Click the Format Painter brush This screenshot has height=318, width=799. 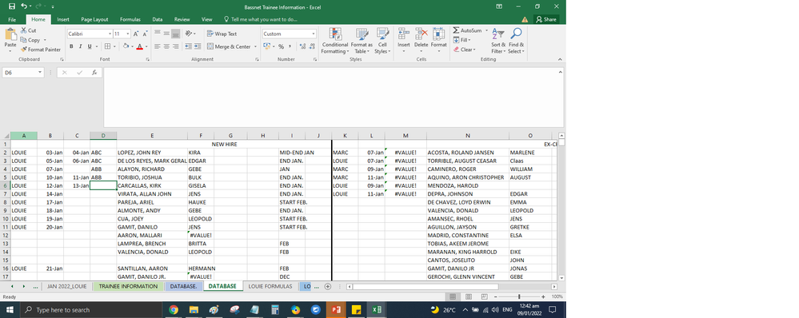[x=24, y=50]
